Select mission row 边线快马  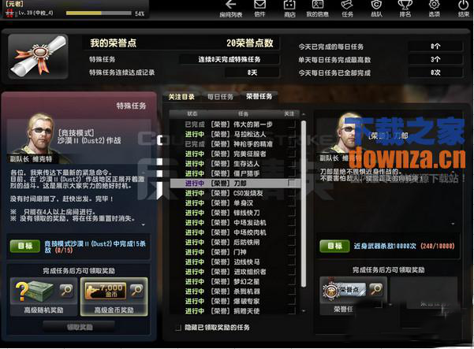(x=235, y=262)
